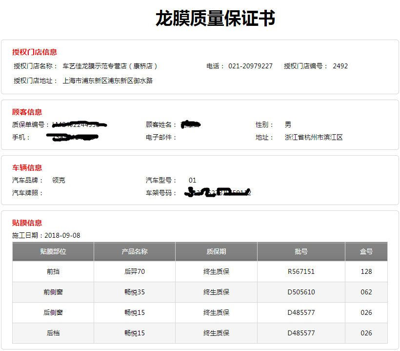This screenshot has width=400, height=351.
Task: Click the gender value 男
Action: pyautogui.click(x=288, y=124)
